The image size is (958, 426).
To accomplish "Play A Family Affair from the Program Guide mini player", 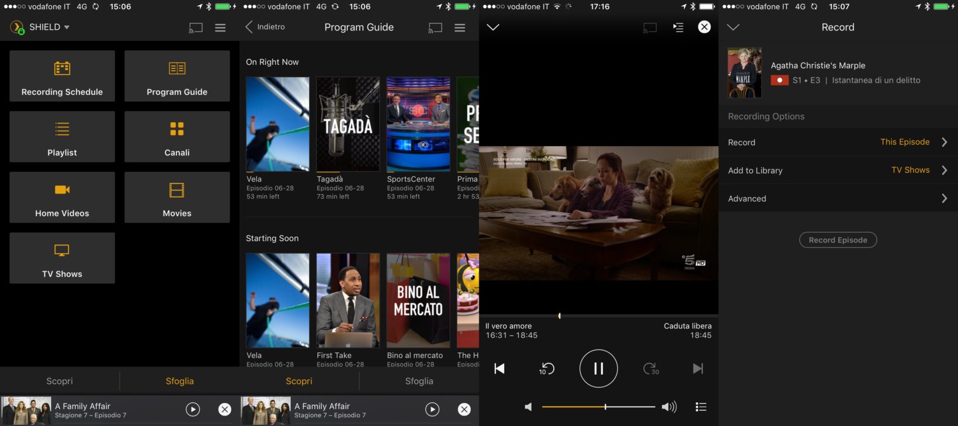I will 432,410.
